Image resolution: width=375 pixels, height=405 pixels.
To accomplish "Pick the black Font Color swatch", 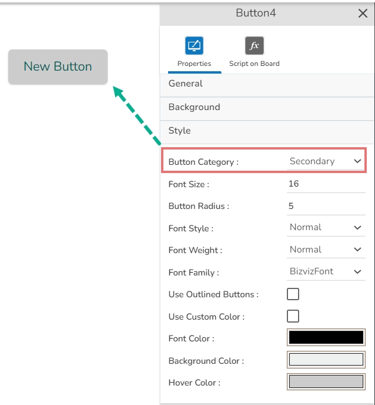I will (x=326, y=337).
